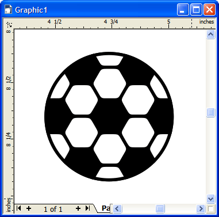Add a page before the current page
This screenshot has width=219, height=217.
29,208
